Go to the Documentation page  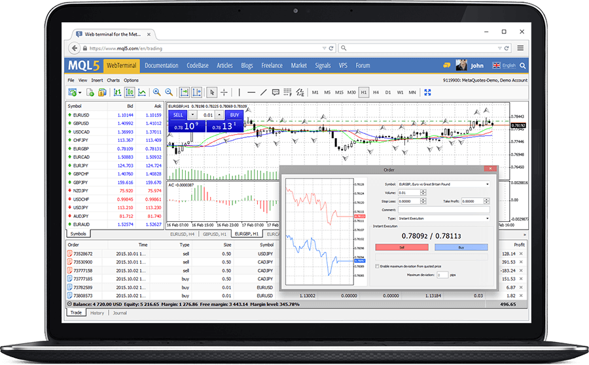162,65
